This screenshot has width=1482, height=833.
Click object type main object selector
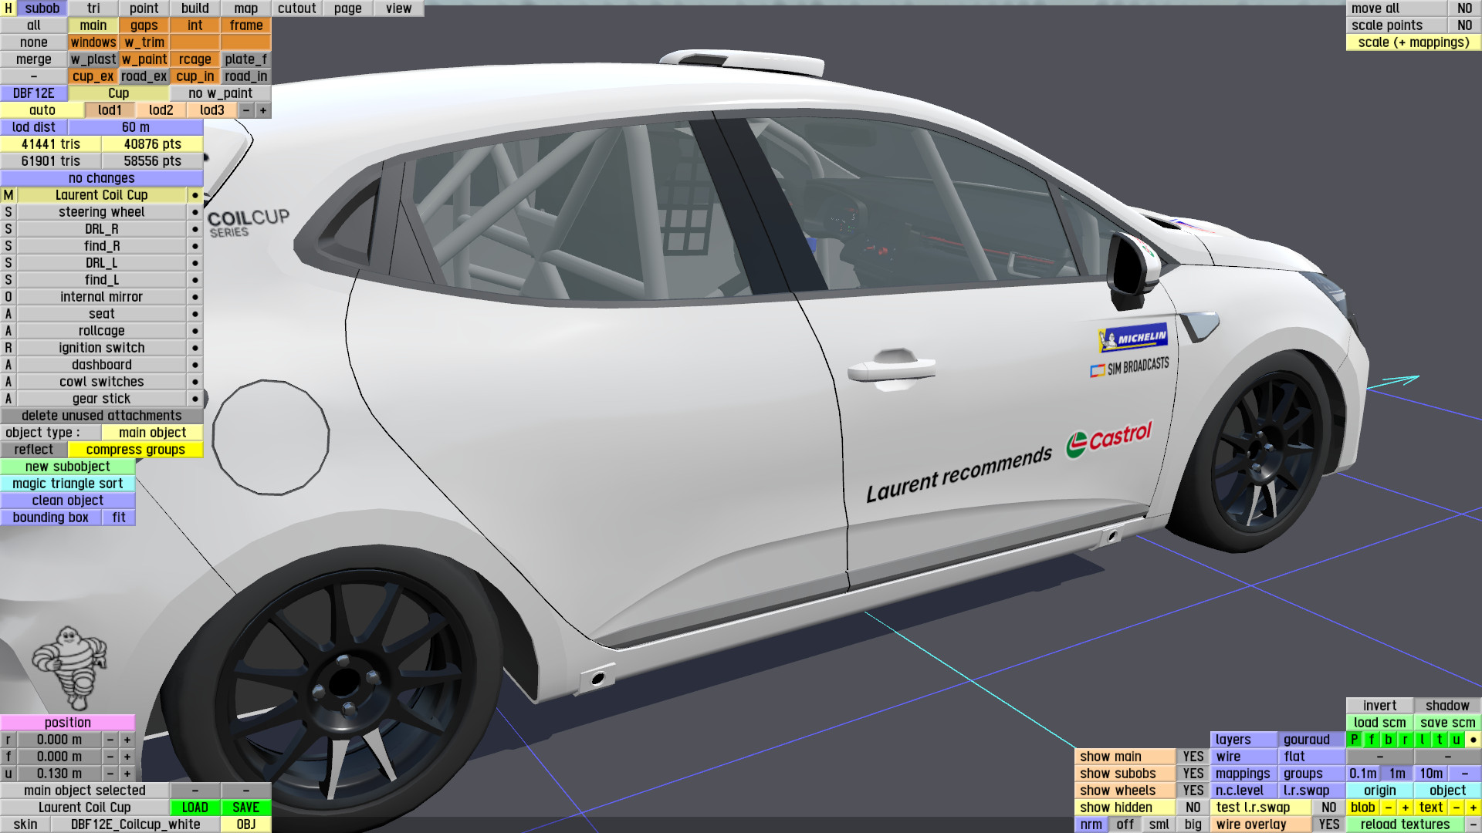click(152, 433)
